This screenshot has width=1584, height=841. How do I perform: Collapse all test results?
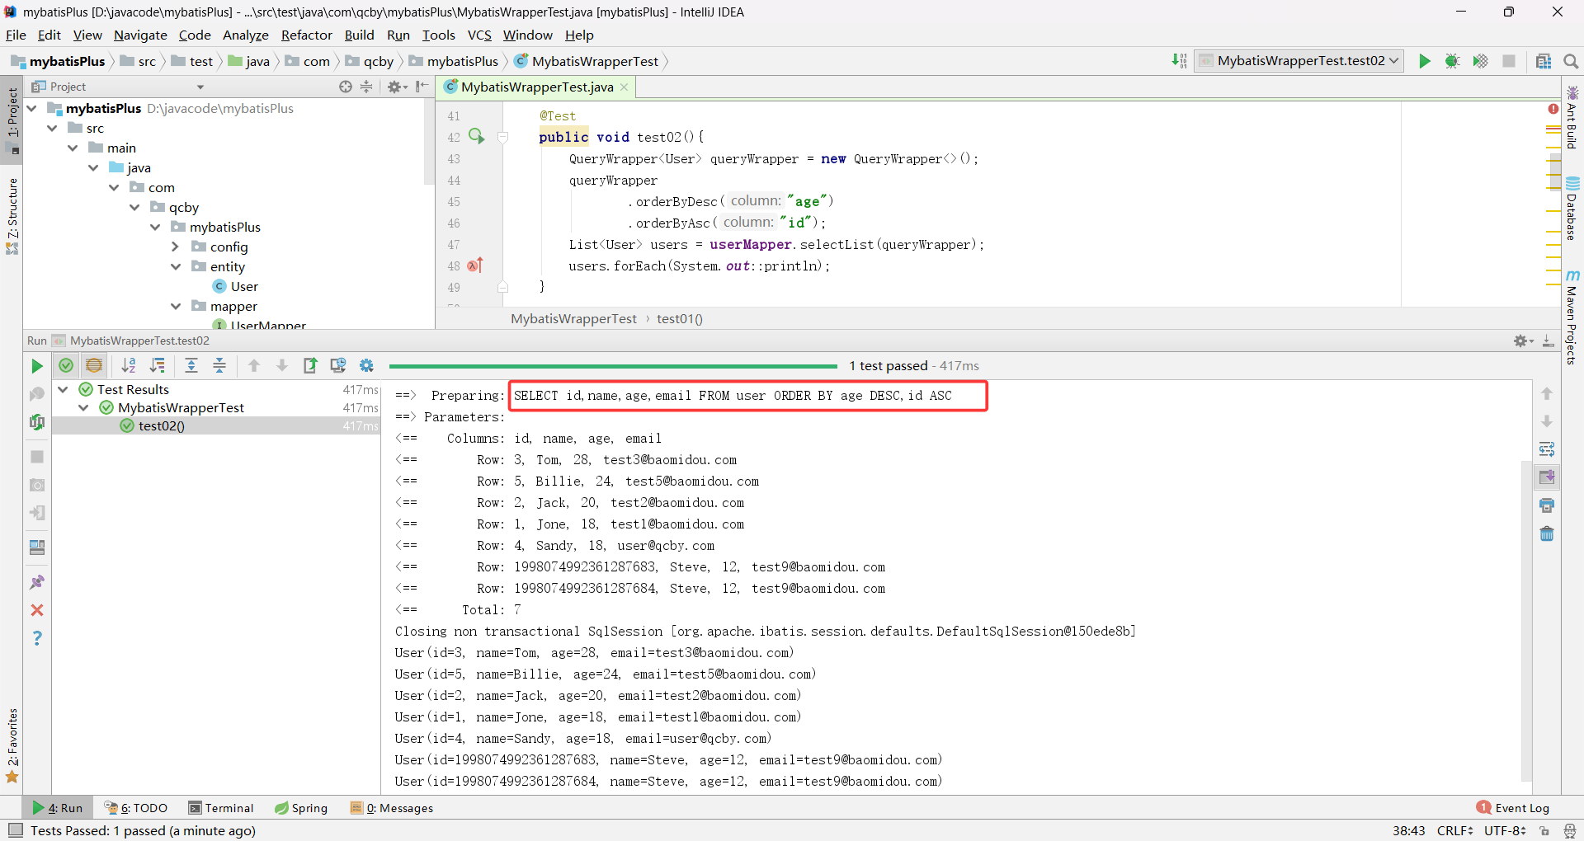click(x=219, y=365)
